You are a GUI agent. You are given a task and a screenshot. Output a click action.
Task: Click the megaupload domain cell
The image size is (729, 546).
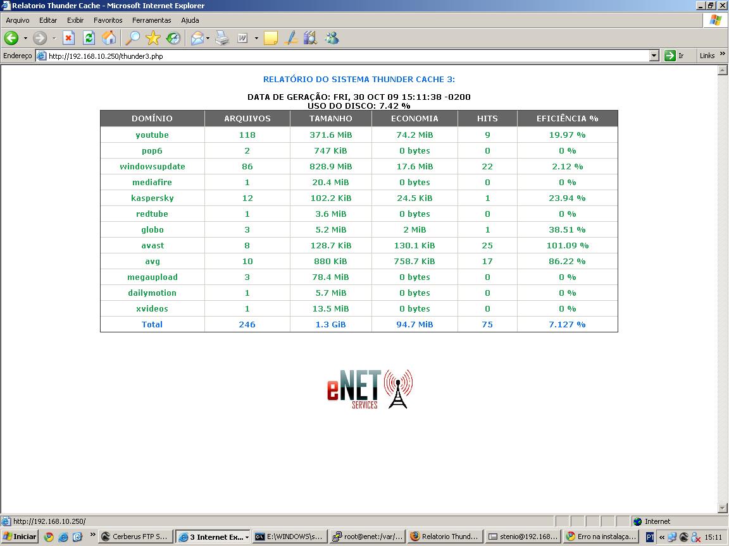[153, 277]
